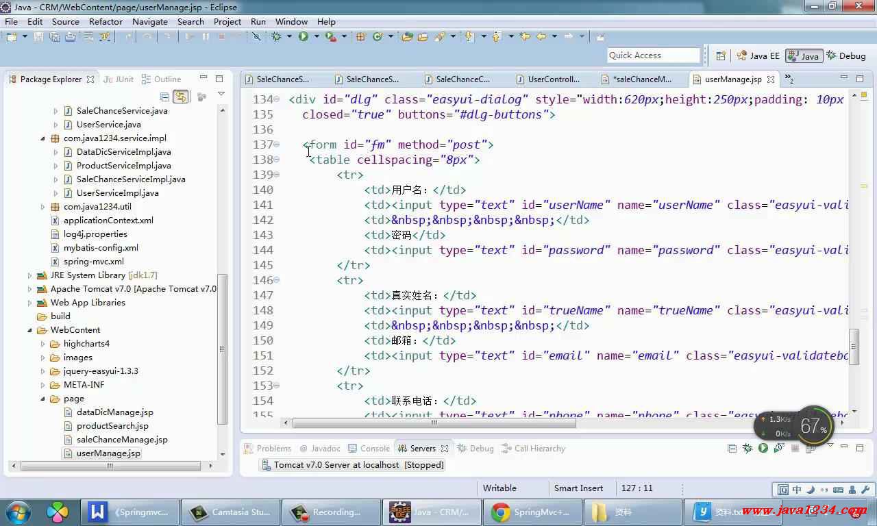Screen dimensions: 877x526
Task: Click the Save All toolbar icon
Action: [x=54, y=37]
